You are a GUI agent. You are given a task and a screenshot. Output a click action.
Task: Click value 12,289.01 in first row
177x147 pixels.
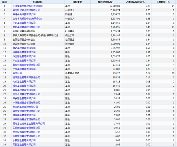[115, 6]
